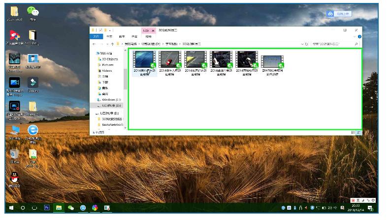Open the Recycle Bin on the desktop
Viewport: 391px width, 220px height.
(x=14, y=156)
